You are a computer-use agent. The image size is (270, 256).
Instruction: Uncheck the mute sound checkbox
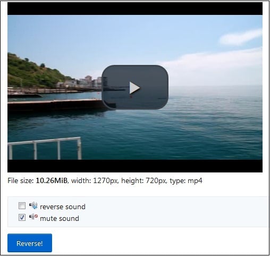[x=22, y=217]
